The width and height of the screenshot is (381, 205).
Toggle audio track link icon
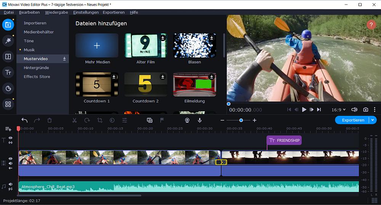click(x=10, y=189)
